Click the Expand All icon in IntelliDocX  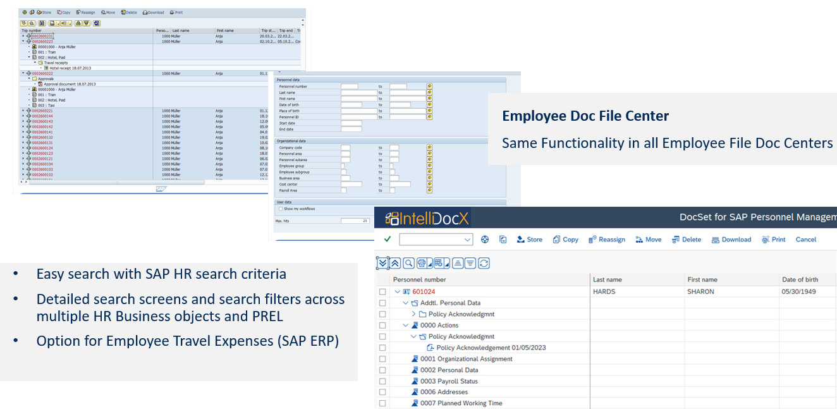click(382, 263)
